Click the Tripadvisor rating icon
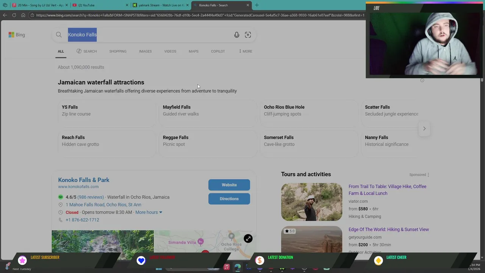 (61, 197)
